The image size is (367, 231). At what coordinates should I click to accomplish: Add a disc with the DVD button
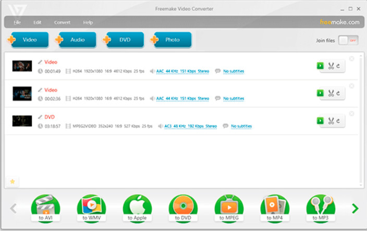124,40
